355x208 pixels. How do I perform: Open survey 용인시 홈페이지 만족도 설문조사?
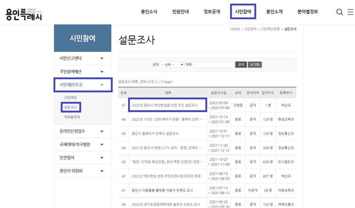click(x=155, y=133)
